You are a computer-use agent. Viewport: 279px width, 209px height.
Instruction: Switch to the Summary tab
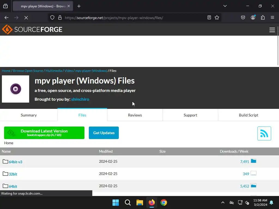(x=29, y=115)
